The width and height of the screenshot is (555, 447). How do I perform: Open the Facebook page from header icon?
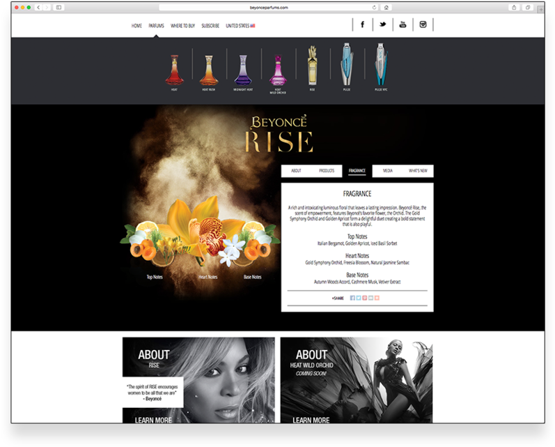(362, 24)
